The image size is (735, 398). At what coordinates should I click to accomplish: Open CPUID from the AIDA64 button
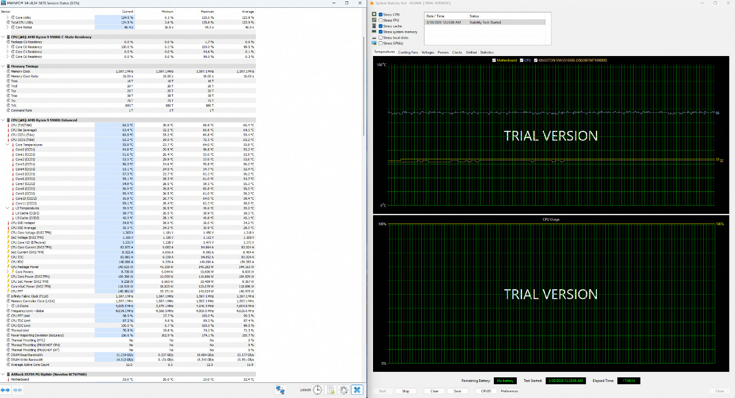(x=486, y=391)
